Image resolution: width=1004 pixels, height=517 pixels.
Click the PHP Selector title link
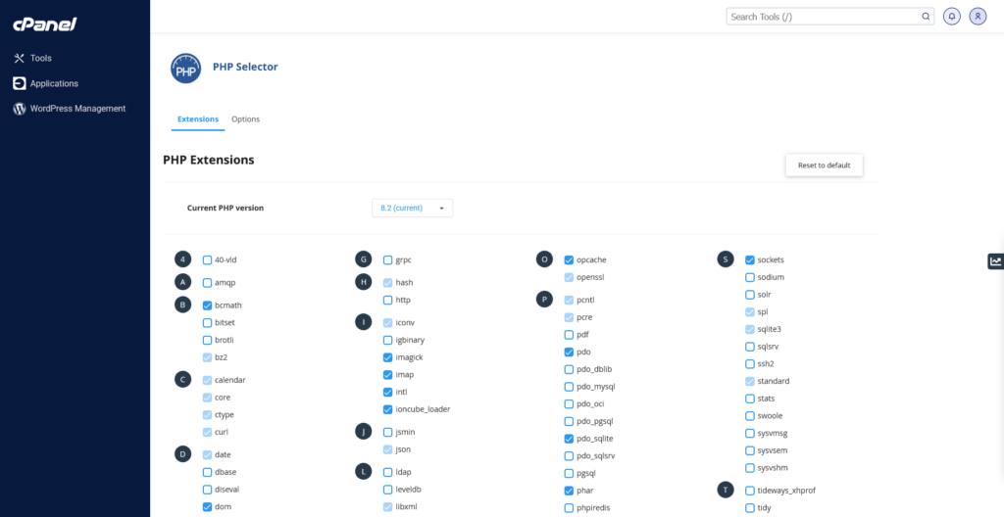click(245, 67)
